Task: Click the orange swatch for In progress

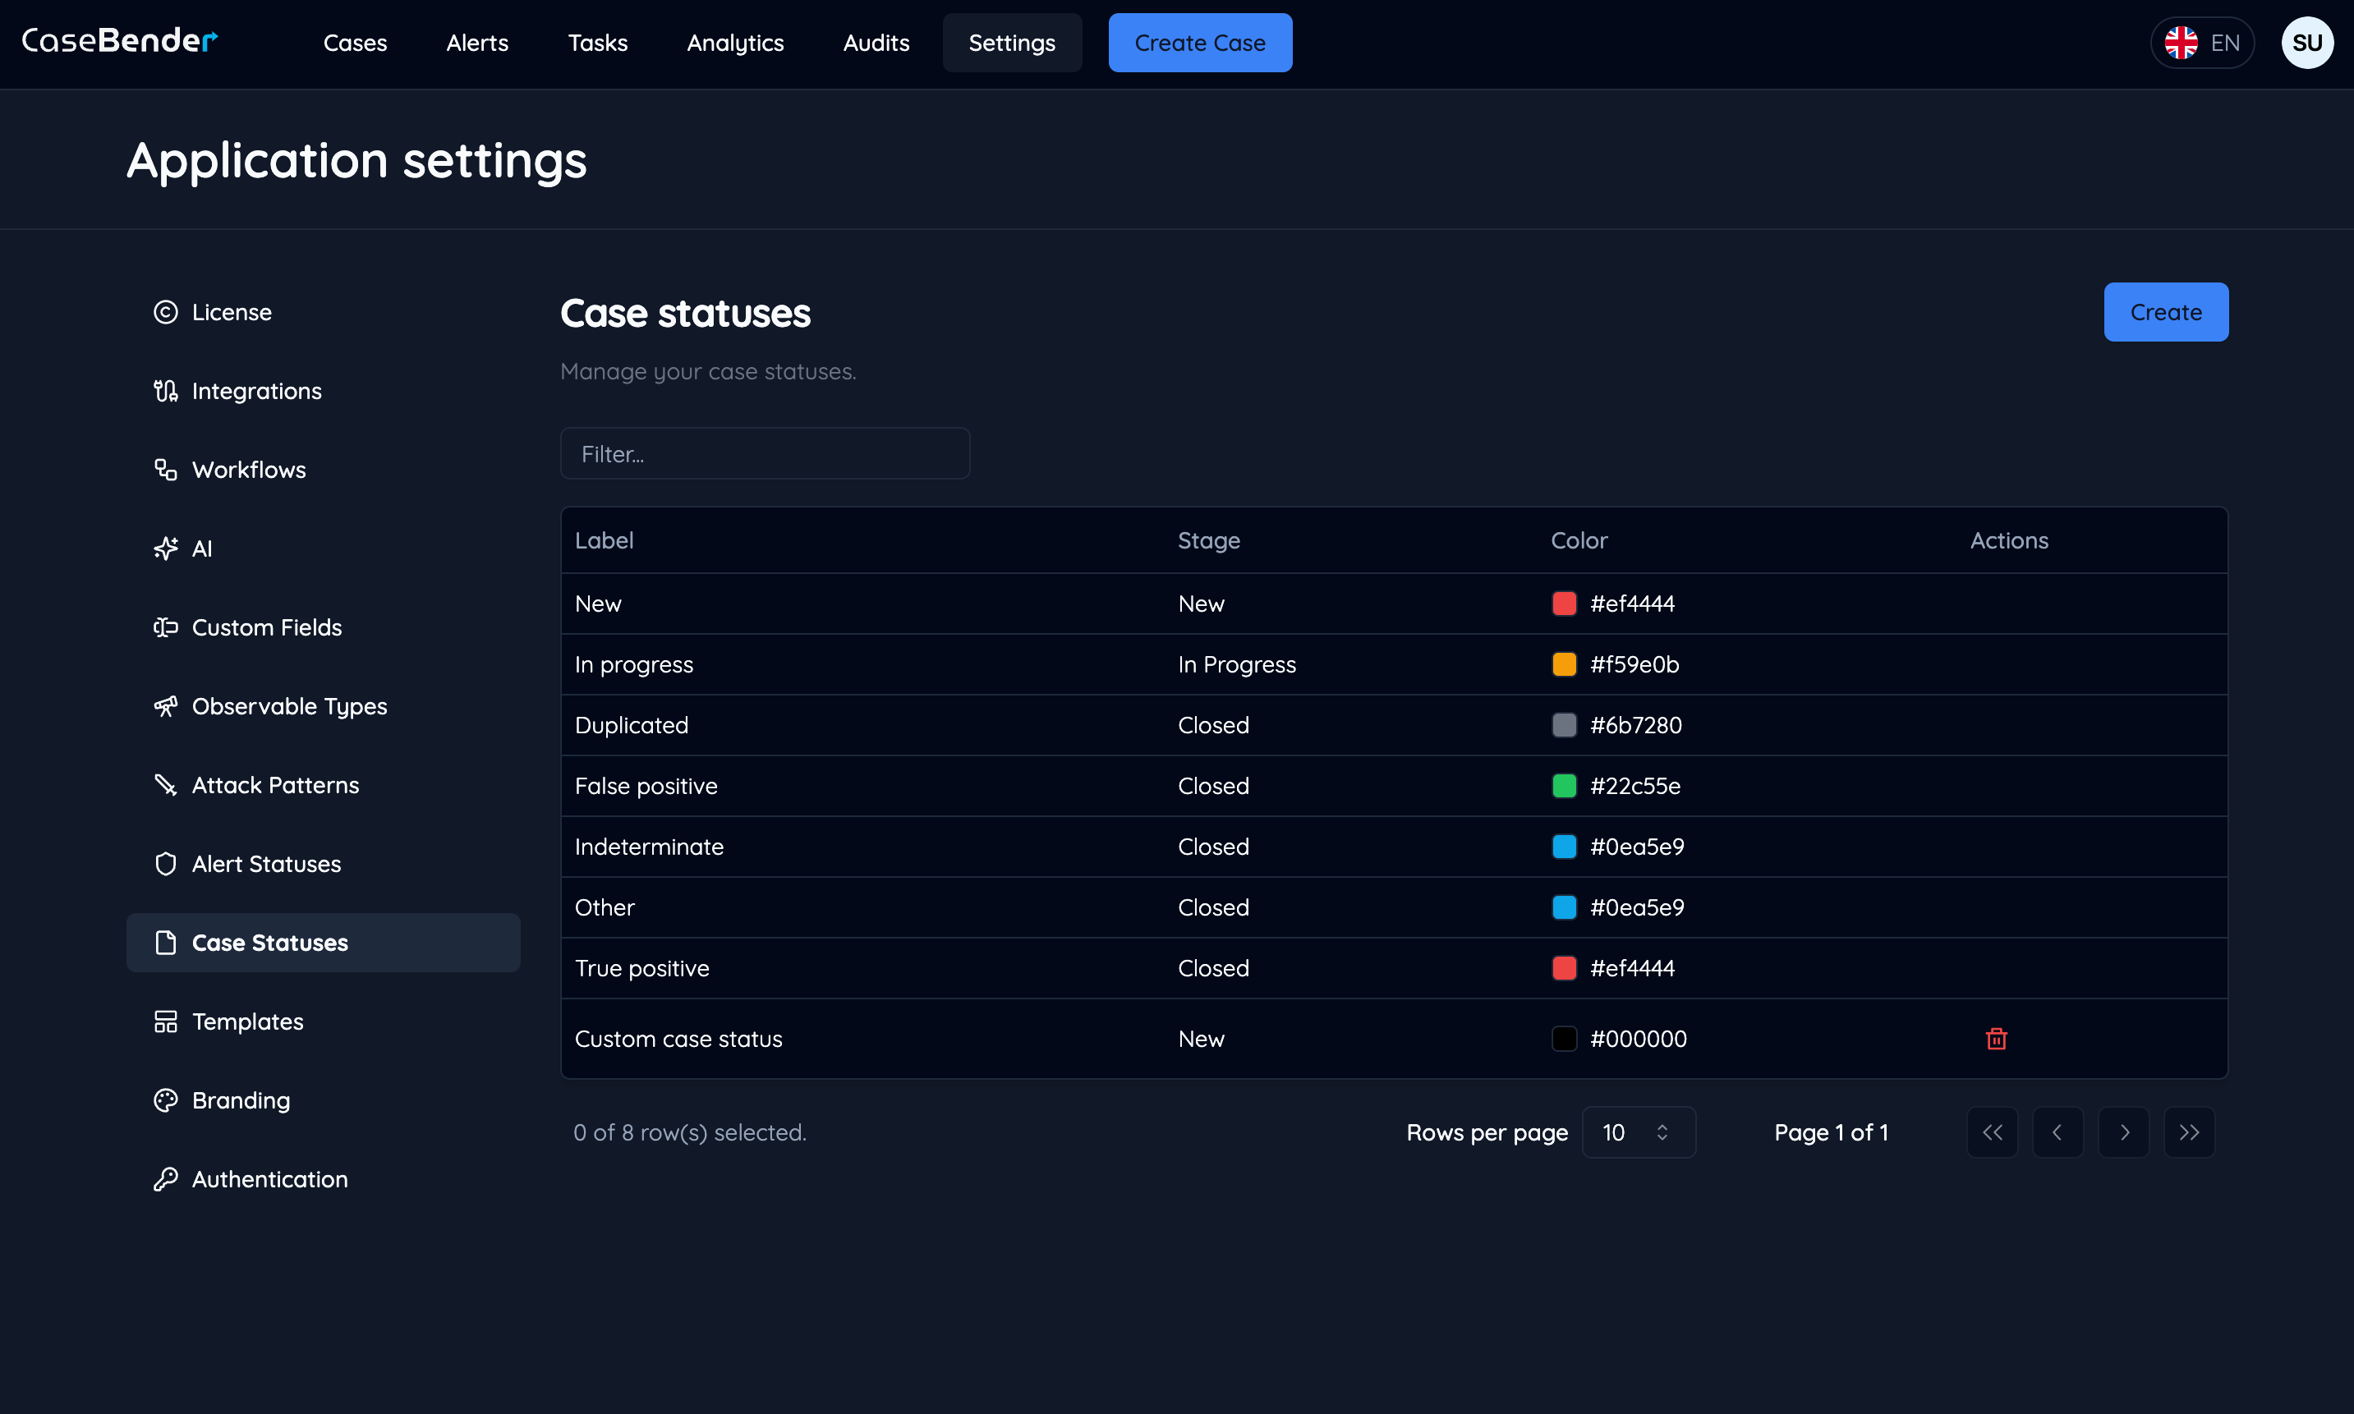Action: 1562,664
